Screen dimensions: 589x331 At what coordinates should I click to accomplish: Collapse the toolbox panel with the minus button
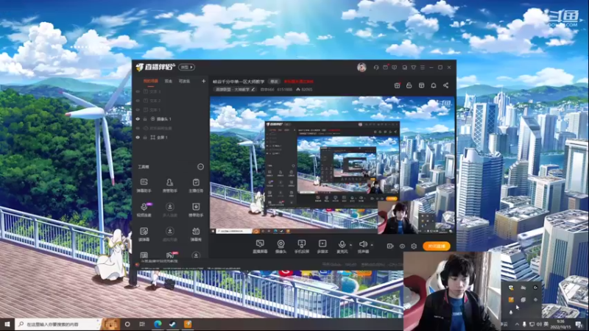click(200, 167)
